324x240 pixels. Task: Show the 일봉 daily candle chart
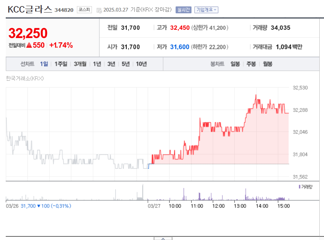pos(235,64)
